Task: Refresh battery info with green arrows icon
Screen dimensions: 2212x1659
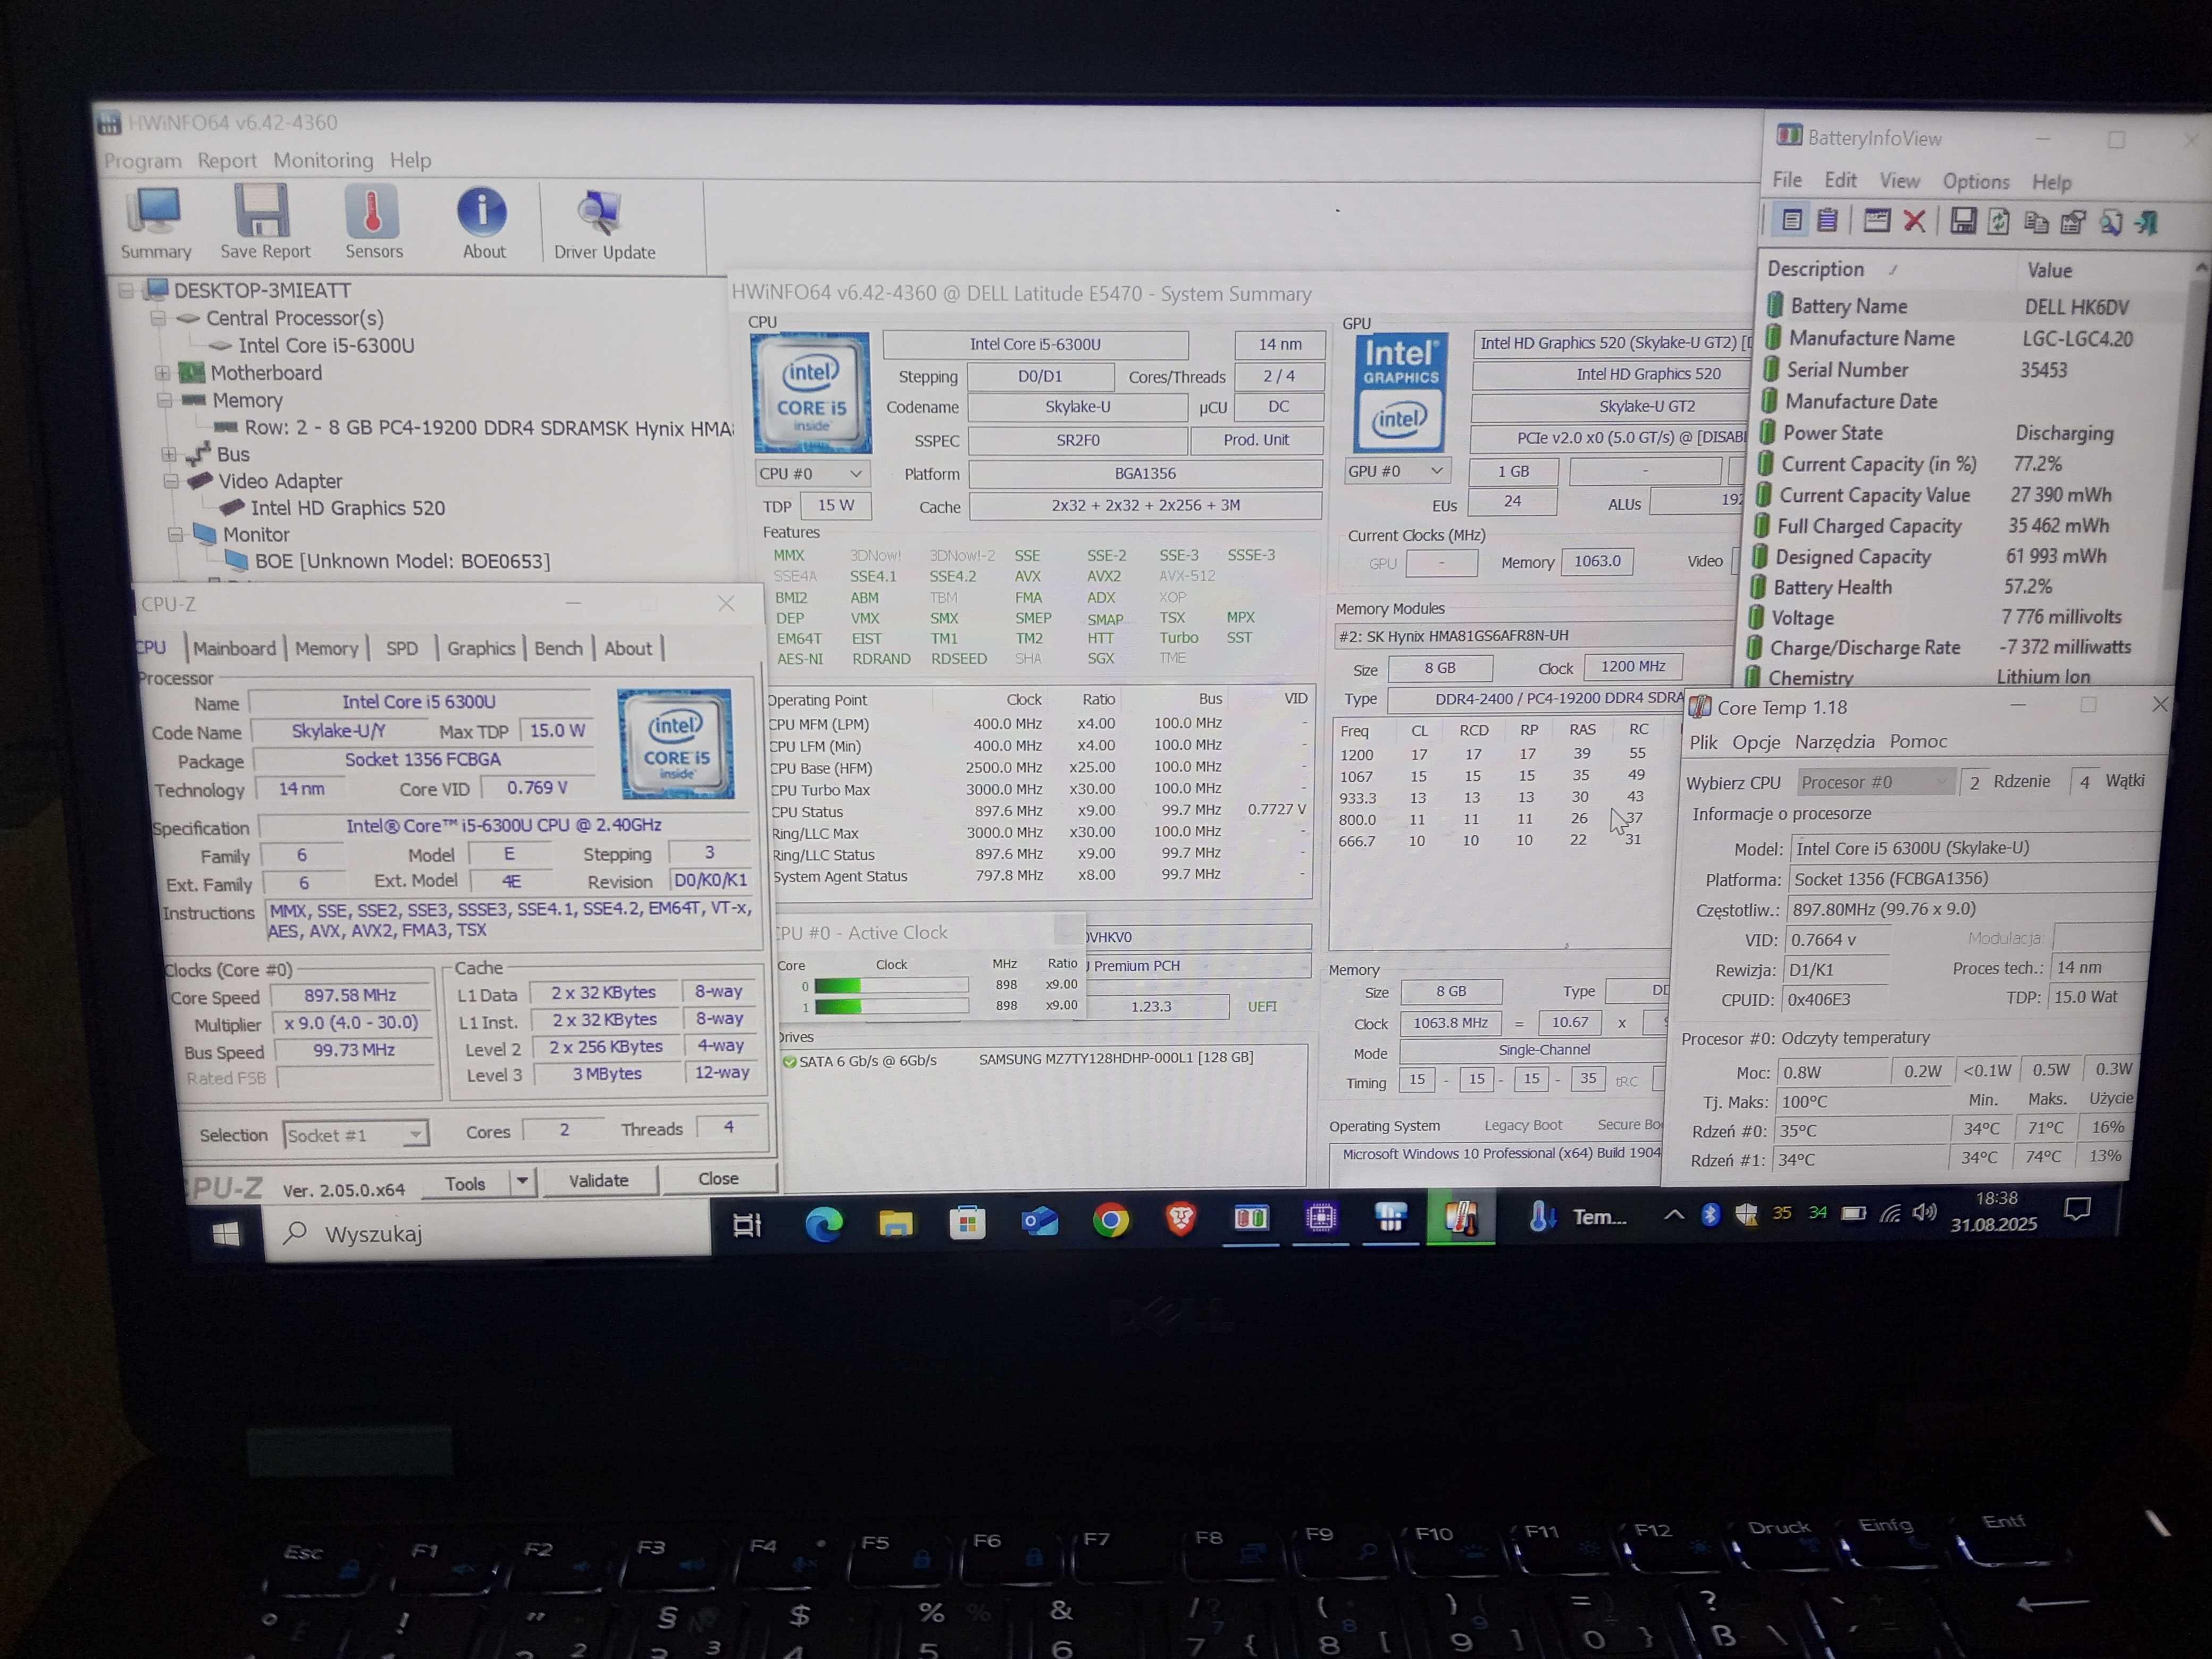Action: [x=1998, y=221]
